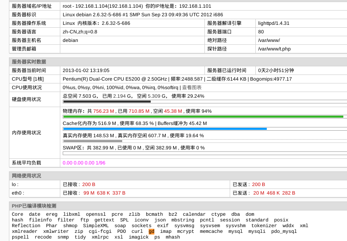Viewport: 347px width, 241px height.
Task: Click the physical memory total 756.23 M
Action: 103,111
